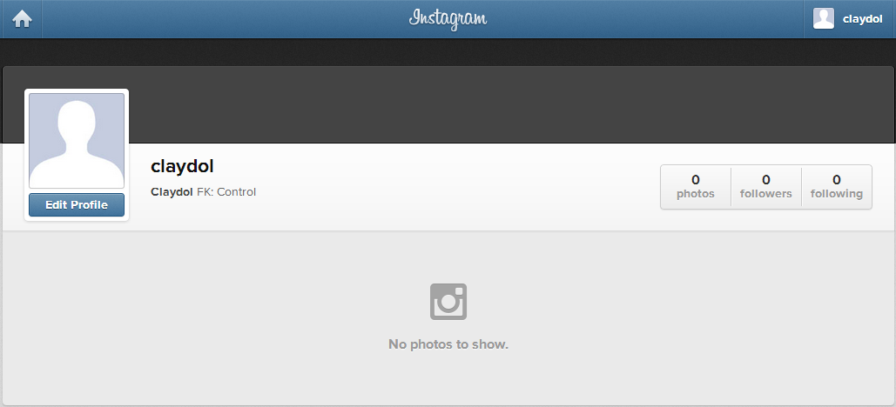The height and width of the screenshot is (407, 896).
Task: Click the zero above the photos label
Action: [696, 180]
